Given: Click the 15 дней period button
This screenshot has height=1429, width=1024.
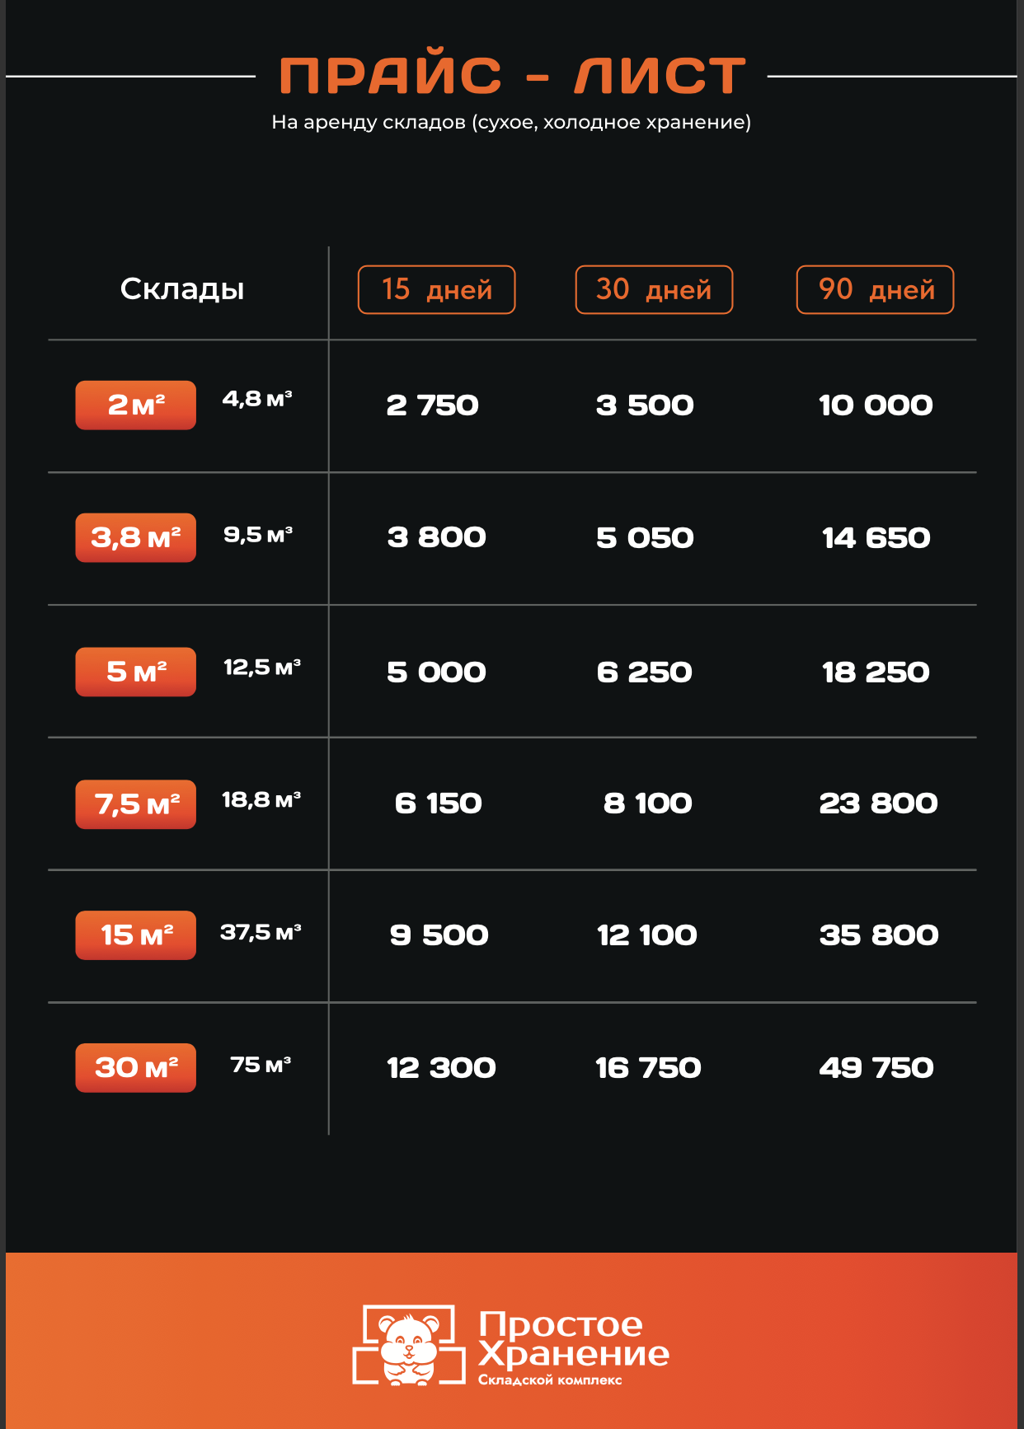Looking at the screenshot, I should 436,290.
